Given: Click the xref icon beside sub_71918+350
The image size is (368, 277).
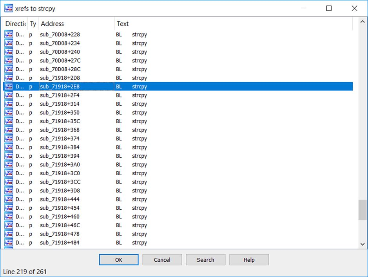Looking at the screenshot, I should coord(9,113).
